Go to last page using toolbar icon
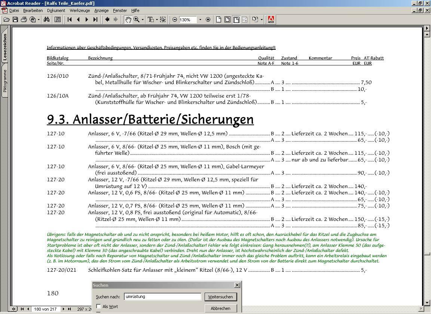 [x=95, y=19]
